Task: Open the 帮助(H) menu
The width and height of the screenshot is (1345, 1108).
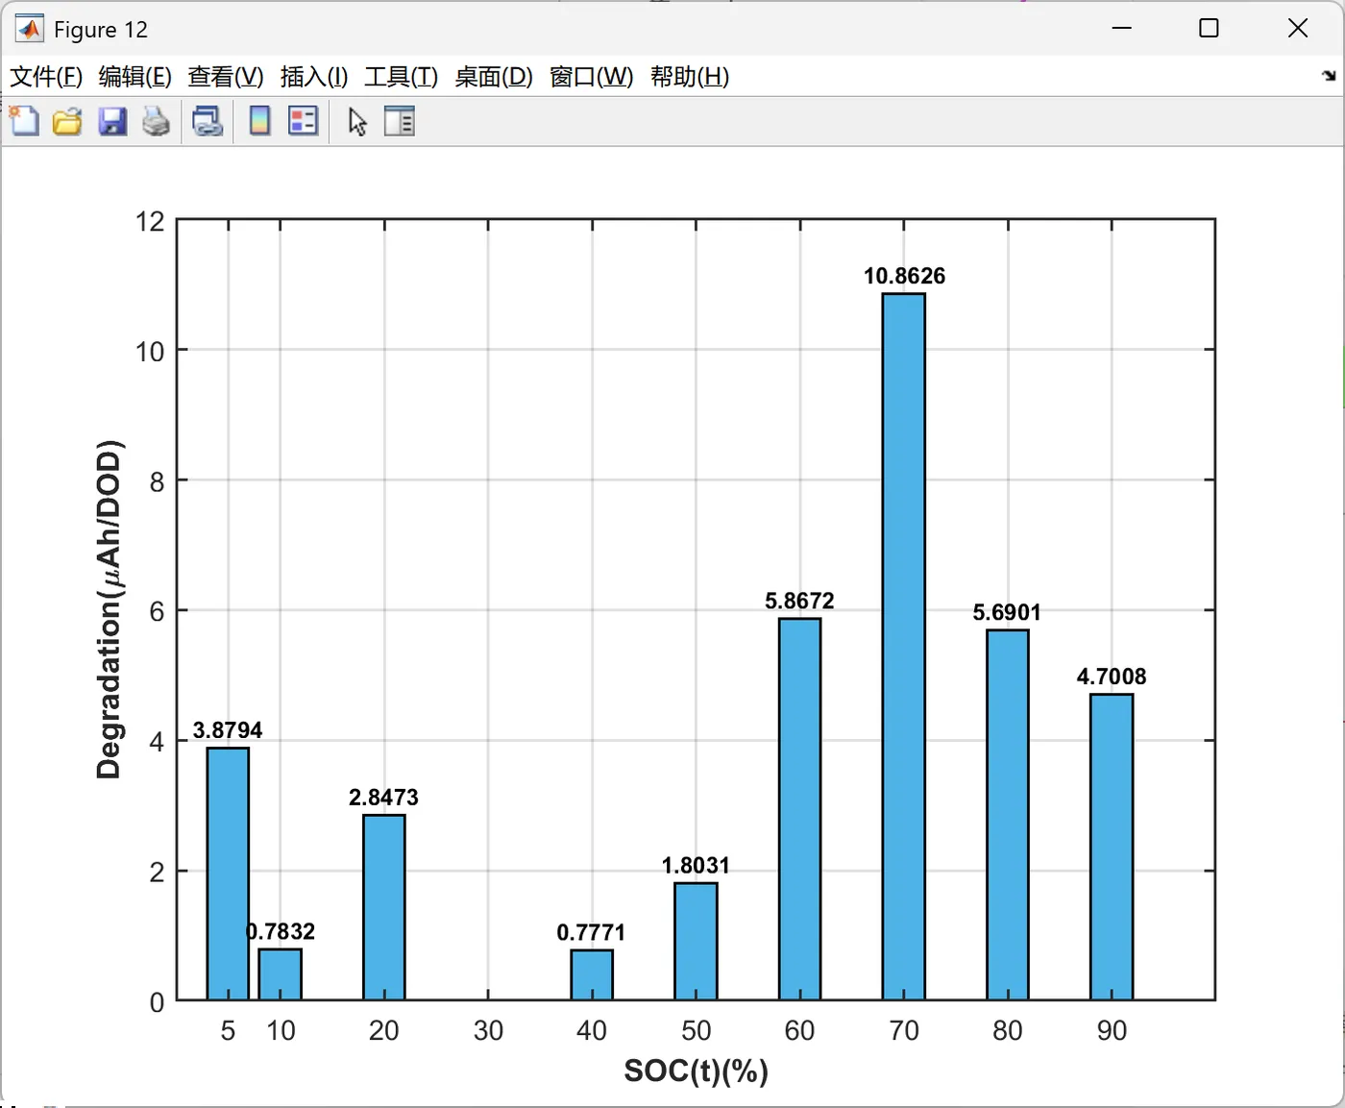Action: click(x=690, y=76)
